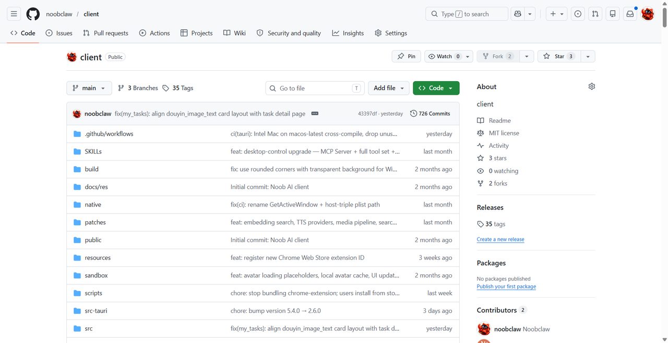Click folder icon for build row
This screenshot has height=343, width=668.
(77, 169)
